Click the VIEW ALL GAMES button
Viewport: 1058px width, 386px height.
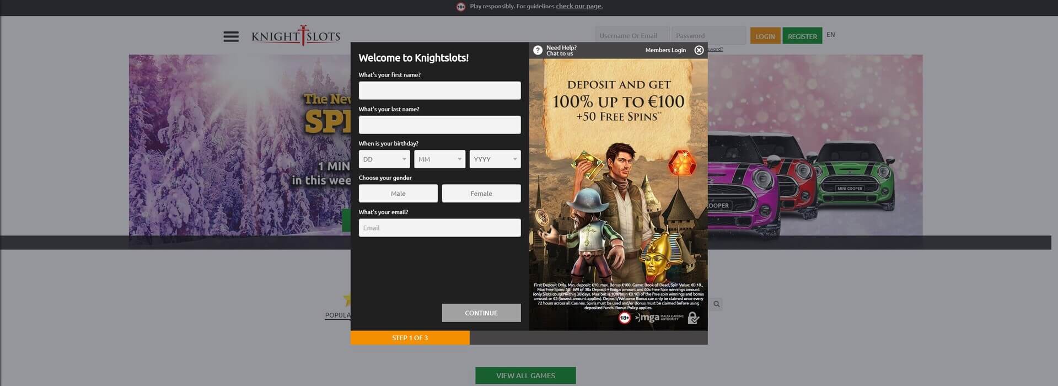(x=525, y=376)
